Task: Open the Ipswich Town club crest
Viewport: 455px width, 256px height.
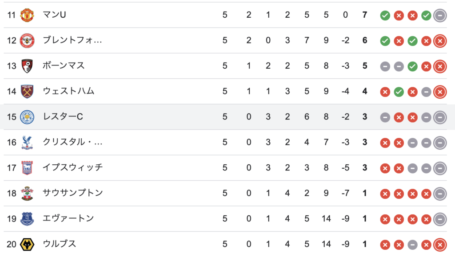Action: coord(27,168)
